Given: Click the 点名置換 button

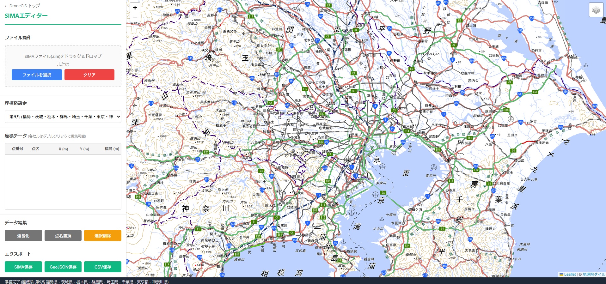Looking at the screenshot, I should click(x=63, y=236).
